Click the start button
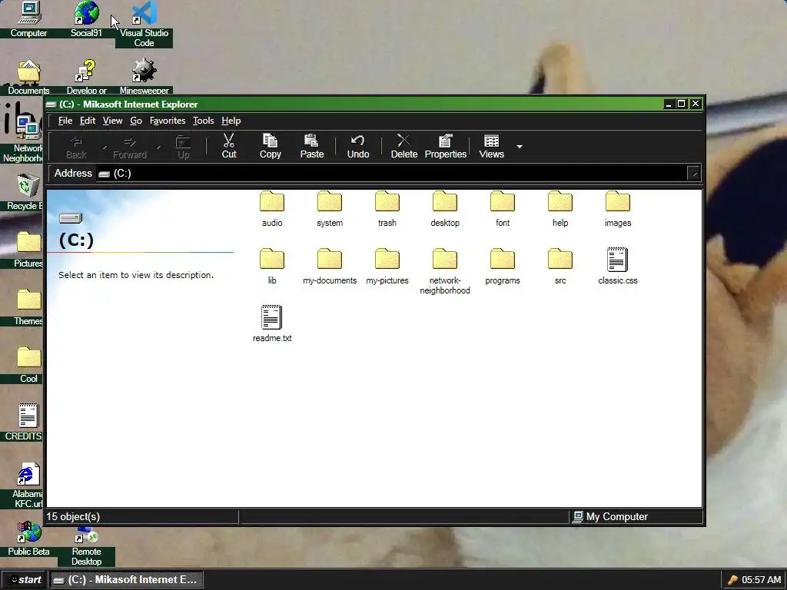This screenshot has width=787, height=590. [25, 579]
